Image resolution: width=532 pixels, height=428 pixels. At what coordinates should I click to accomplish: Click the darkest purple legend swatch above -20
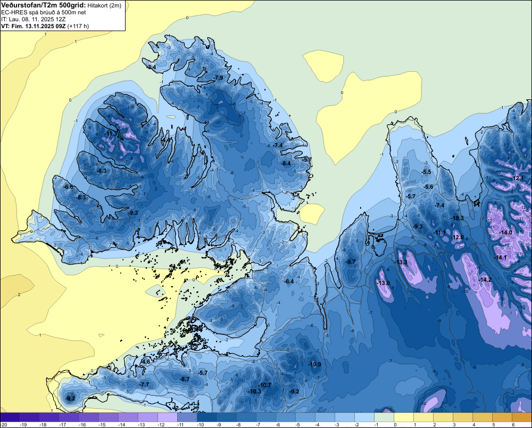tap(10, 417)
